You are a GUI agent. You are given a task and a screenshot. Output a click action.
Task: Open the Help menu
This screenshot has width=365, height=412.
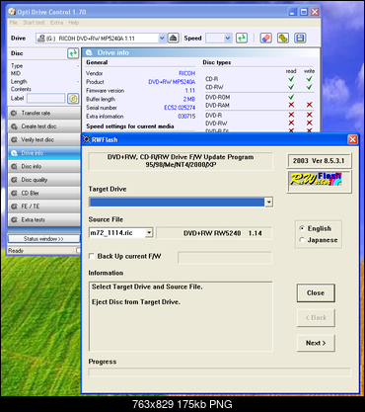[74, 23]
